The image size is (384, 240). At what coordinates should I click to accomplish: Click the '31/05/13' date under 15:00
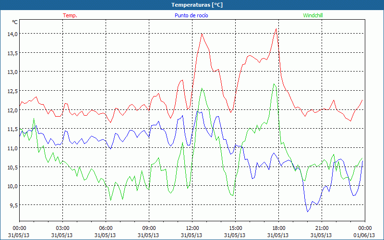point(235,235)
